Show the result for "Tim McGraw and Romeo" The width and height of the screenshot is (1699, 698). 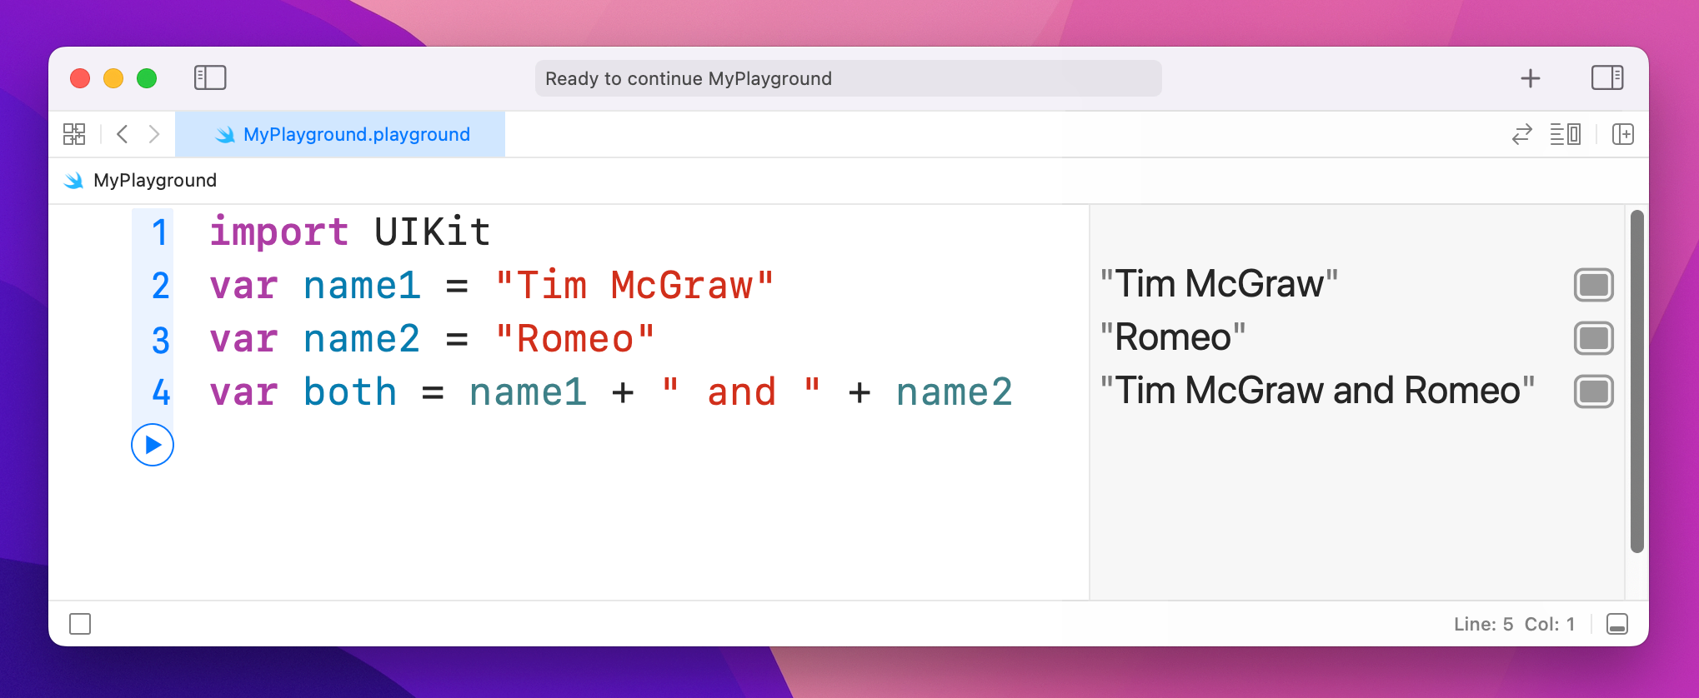tap(1593, 391)
